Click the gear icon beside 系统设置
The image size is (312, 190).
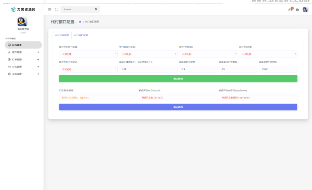(9, 74)
